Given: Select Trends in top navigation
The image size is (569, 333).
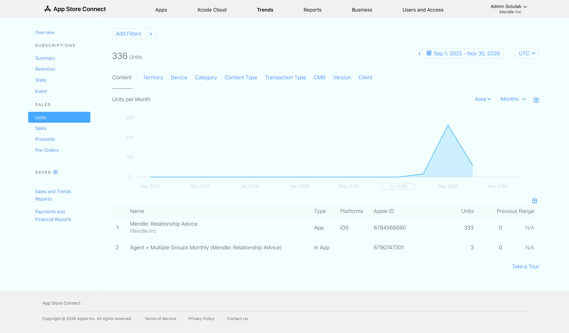Looking at the screenshot, I should [265, 10].
